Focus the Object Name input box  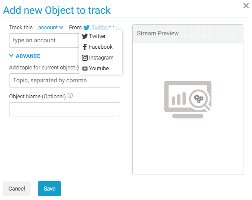coord(65,109)
